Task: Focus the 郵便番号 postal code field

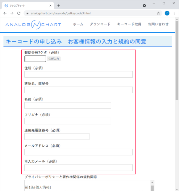Action: [35, 59]
